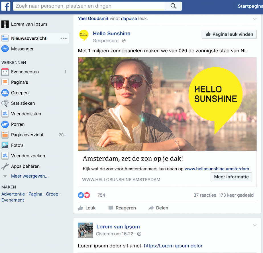Open the Startpagina tab
263x253 pixels.
point(250,6)
